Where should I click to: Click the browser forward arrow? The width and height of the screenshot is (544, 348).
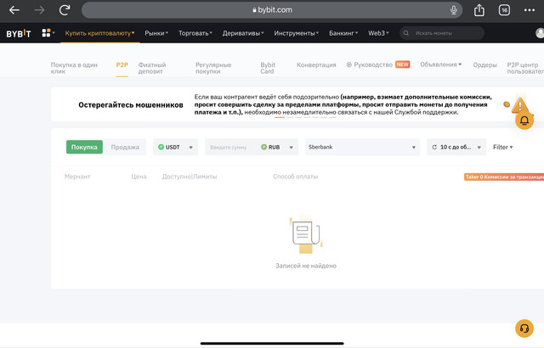(x=39, y=10)
